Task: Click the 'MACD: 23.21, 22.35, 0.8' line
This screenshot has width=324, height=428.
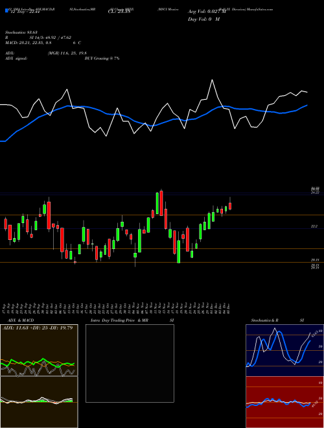Action: tap(28, 43)
